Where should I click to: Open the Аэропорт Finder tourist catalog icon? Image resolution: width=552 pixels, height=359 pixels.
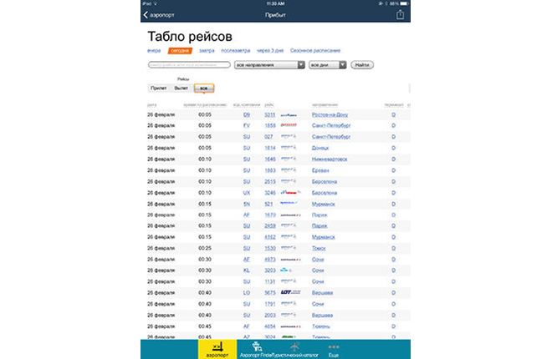257,346
